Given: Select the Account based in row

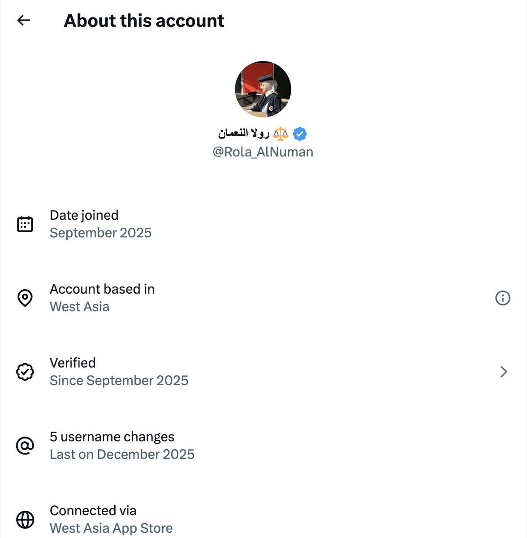Looking at the screenshot, I should pyautogui.click(x=263, y=298).
